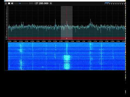Image resolution: width=130 pixels, height=97 pixels.
Task: Click the frequency scale below spectrum
Action: pos(67,41)
